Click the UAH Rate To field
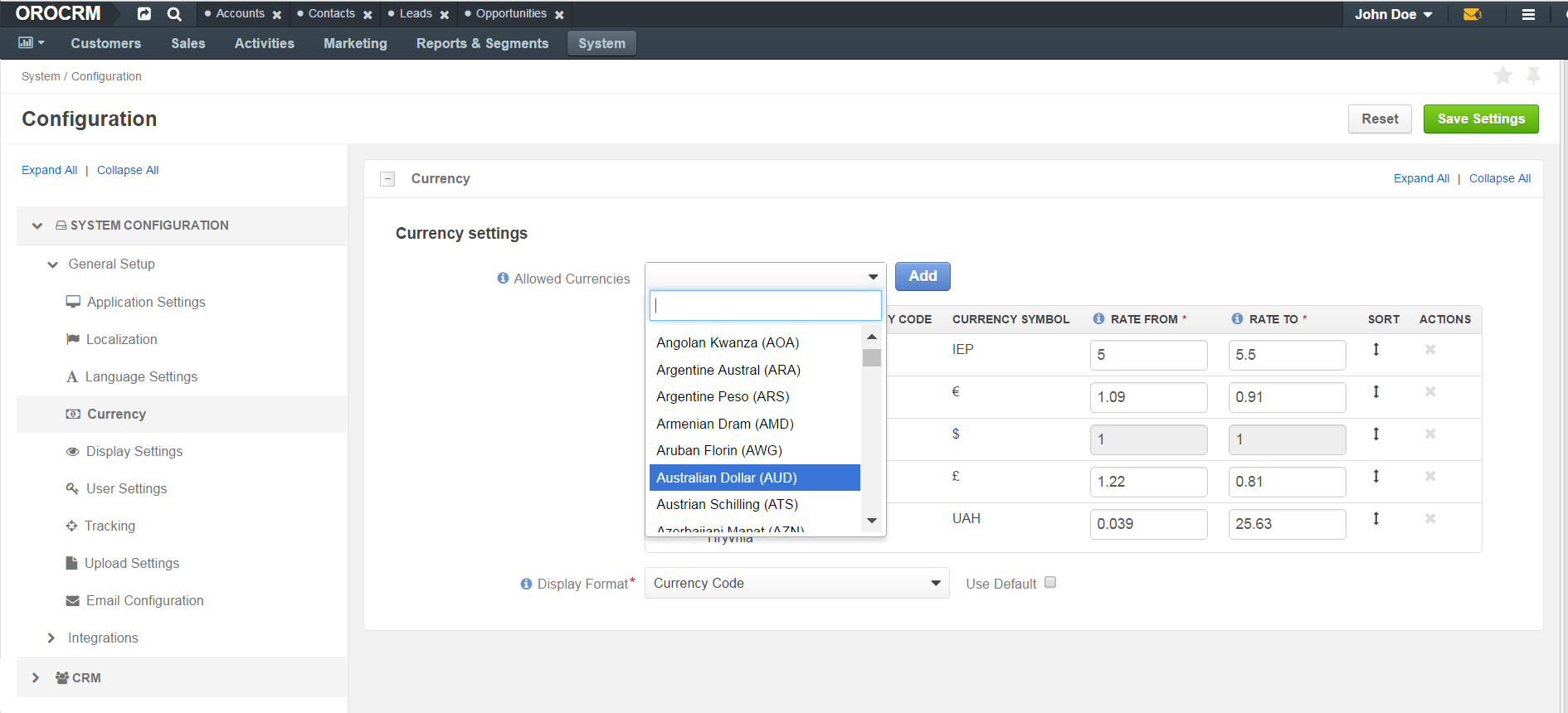Viewport: 1568px width, 713px height. click(x=1287, y=524)
